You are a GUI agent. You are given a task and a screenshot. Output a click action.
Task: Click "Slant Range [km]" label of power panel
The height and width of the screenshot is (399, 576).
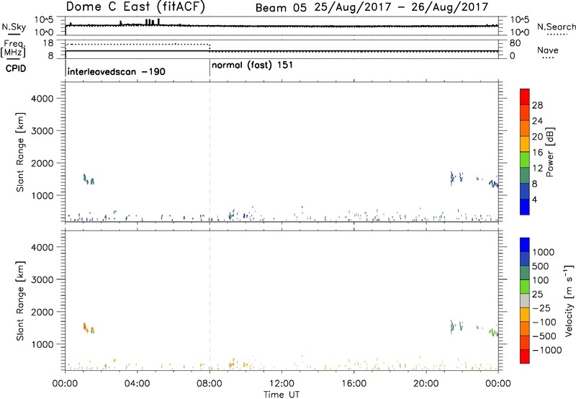tap(20, 152)
